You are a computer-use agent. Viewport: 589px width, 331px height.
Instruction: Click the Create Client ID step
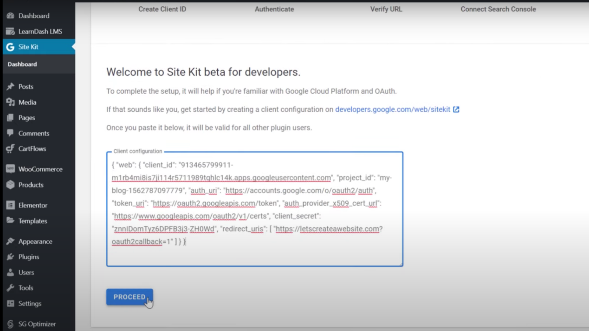pos(162,9)
